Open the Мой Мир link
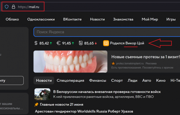 (x=150, y=19)
